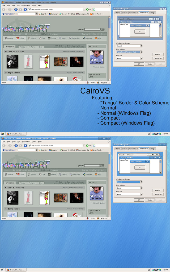The height and width of the screenshot is (272, 170).
Task: Switch to Settings tab in upper Display Properties
Action: click(x=152, y=13)
